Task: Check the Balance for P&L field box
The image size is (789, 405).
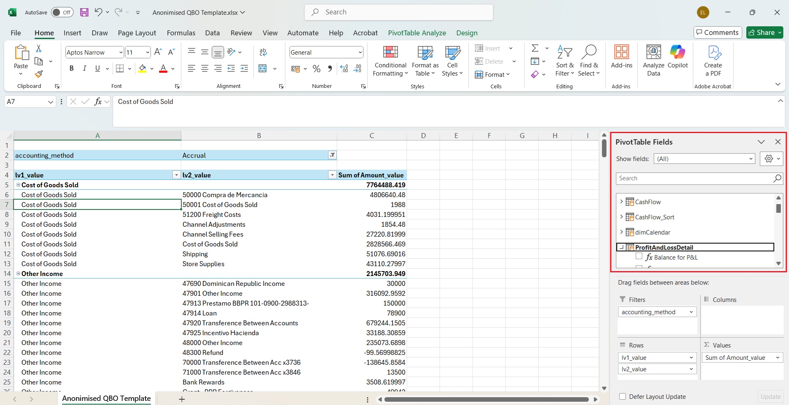Action: 639,256
